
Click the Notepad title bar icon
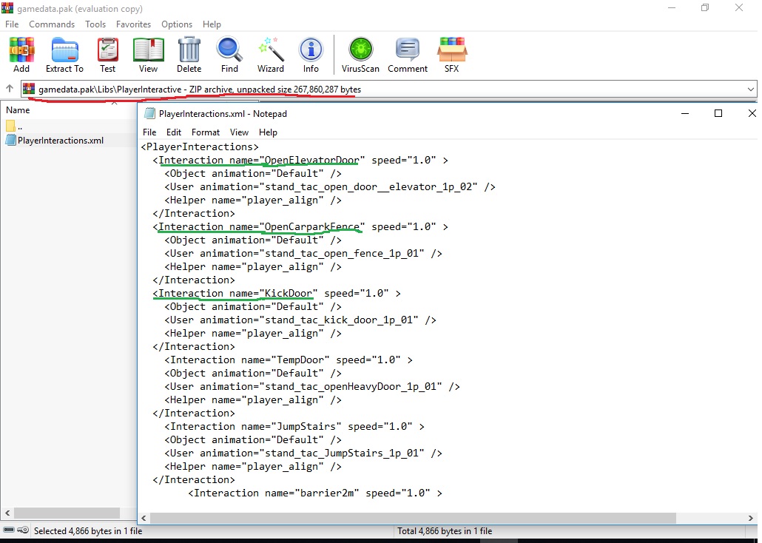[x=149, y=114]
